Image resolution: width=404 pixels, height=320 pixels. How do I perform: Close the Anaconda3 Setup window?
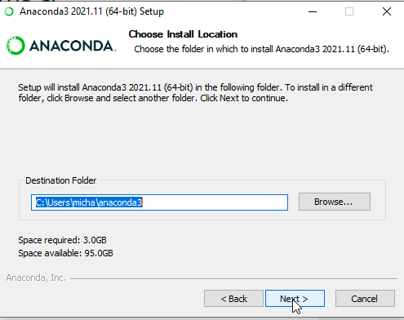point(387,11)
